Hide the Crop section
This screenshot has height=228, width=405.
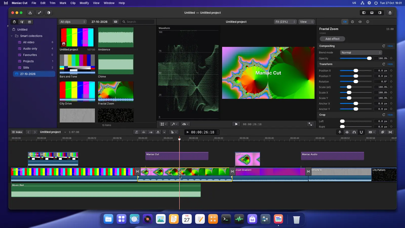(390, 115)
